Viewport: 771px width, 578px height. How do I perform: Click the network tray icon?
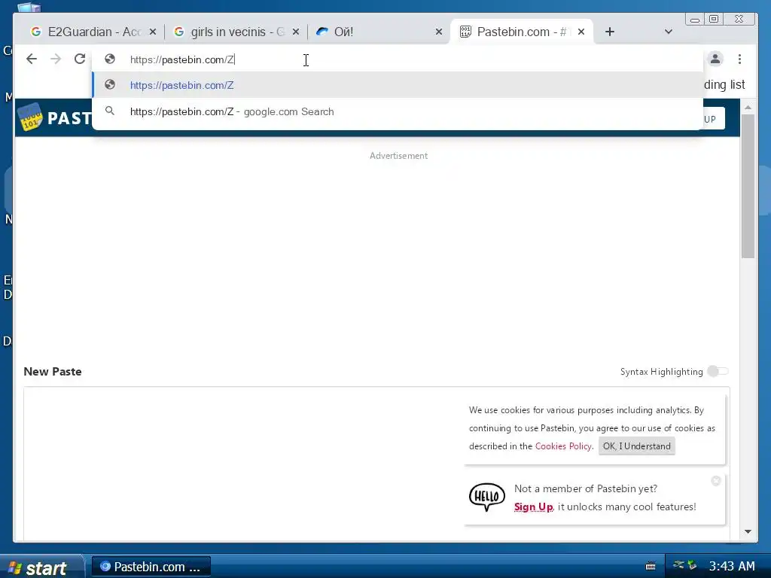tap(678, 564)
